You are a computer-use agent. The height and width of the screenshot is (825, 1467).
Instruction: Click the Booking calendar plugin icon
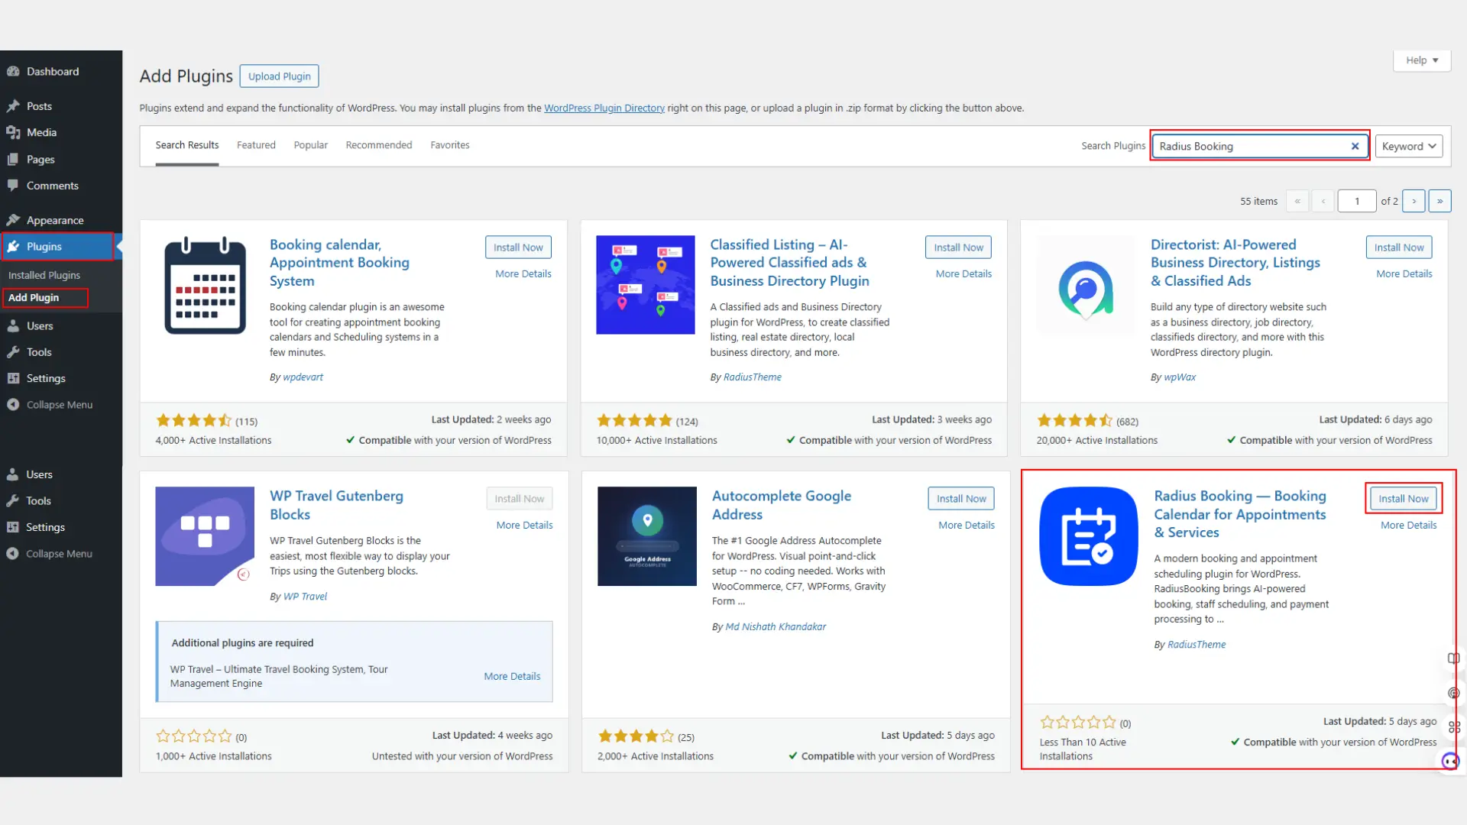coord(205,285)
